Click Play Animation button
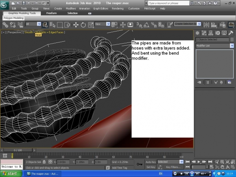Viewport: 236px width, 177px height. [x=199, y=162]
